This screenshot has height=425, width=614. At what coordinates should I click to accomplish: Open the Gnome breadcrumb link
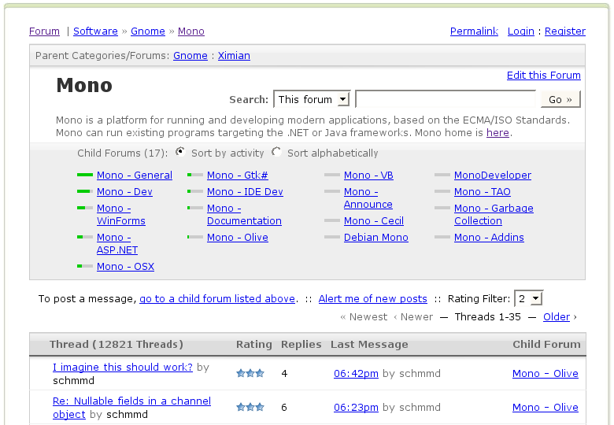tap(148, 31)
